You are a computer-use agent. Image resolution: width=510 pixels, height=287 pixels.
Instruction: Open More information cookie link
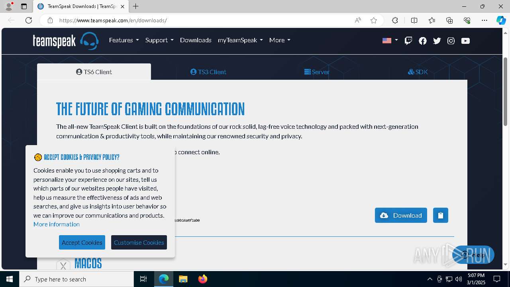57,224
